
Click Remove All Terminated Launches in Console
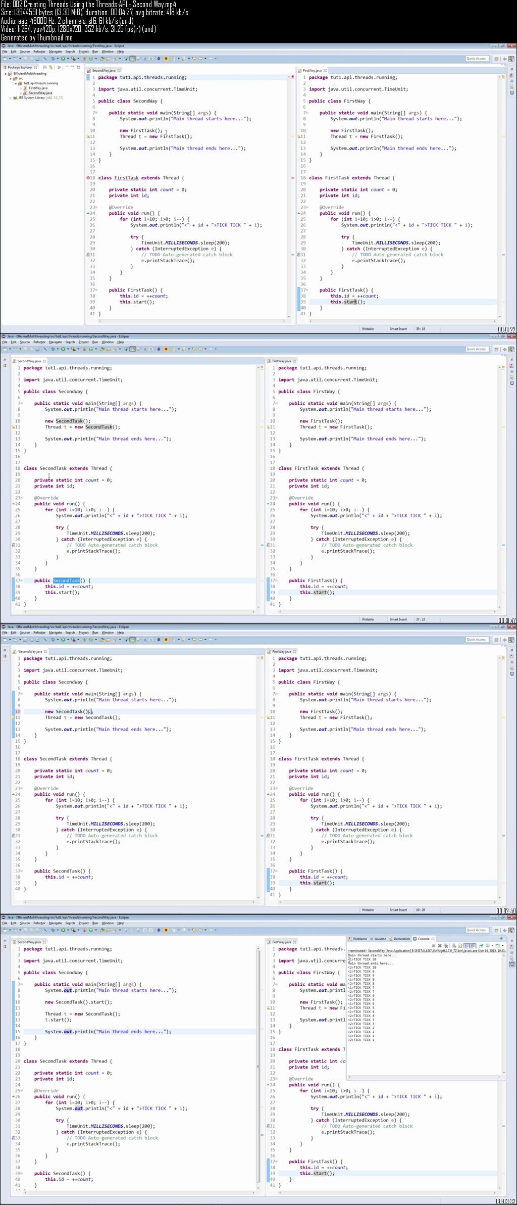445,945
